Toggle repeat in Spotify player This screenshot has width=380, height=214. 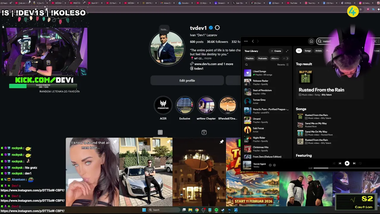[360, 163]
